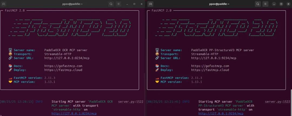Close the right terminal window

(288, 4)
